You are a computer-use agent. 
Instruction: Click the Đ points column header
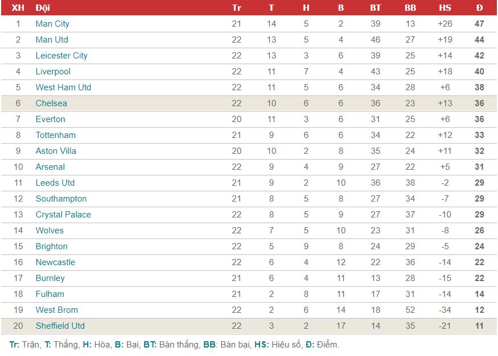coord(479,7)
